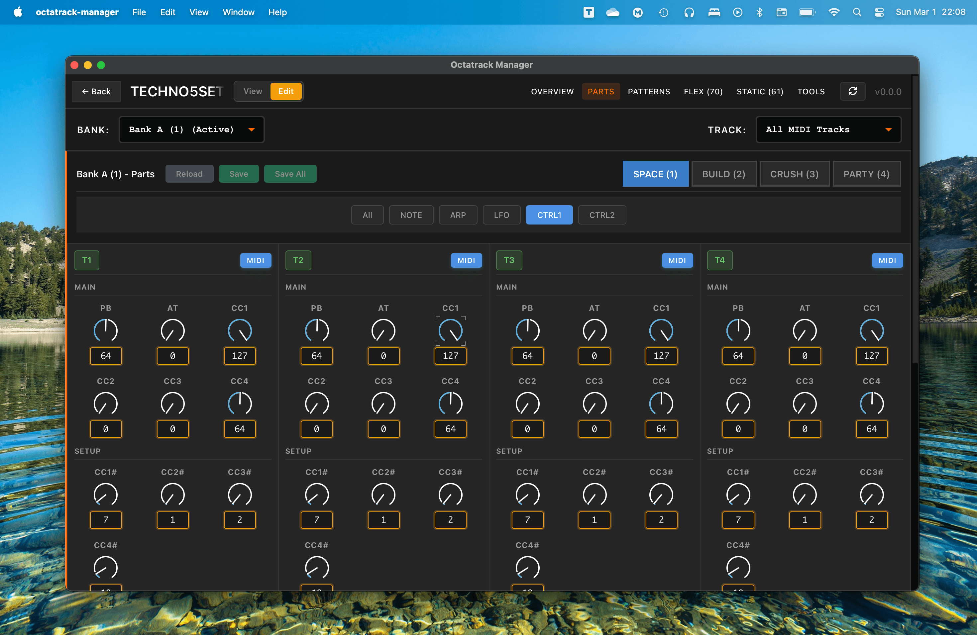Image resolution: width=977 pixels, height=635 pixels.
Task: Enable the NOTE filter
Action: 411,215
